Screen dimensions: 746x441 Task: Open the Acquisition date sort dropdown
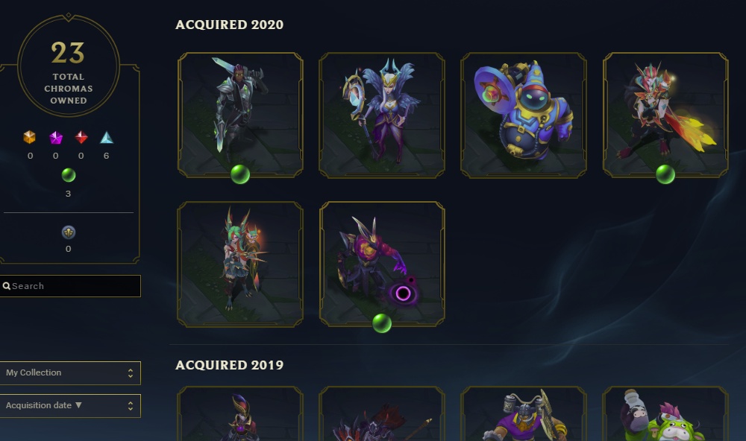[x=70, y=406]
